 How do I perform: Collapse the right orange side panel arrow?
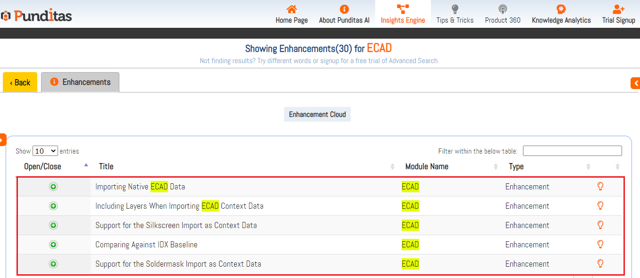tap(635, 83)
